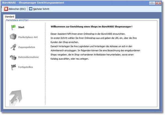The image size is (165, 115).
Task: Close the Shopmanager Einrichtungsassistent window
Action: point(158,3)
